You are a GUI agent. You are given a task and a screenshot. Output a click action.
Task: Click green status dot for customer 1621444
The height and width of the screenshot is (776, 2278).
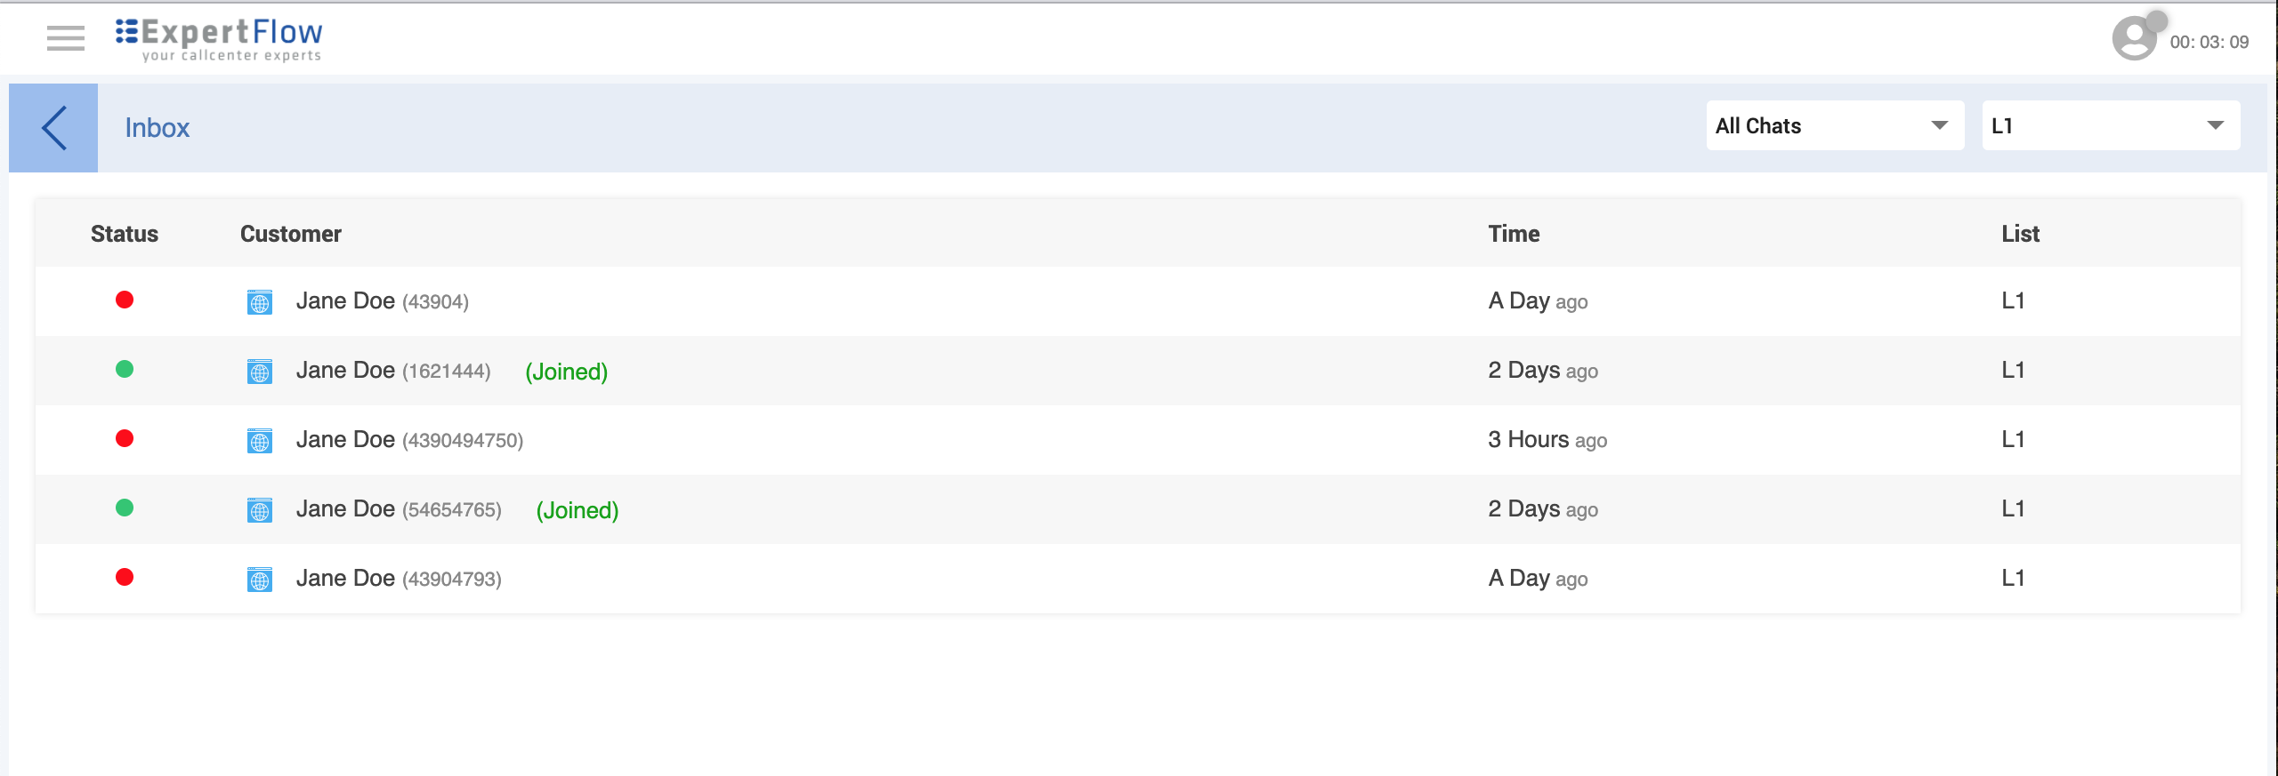click(x=125, y=370)
